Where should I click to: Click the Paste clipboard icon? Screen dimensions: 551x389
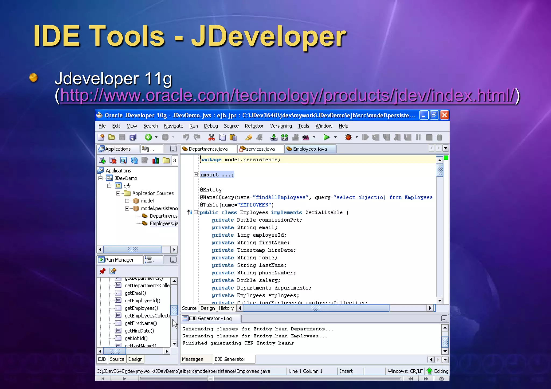233,137
